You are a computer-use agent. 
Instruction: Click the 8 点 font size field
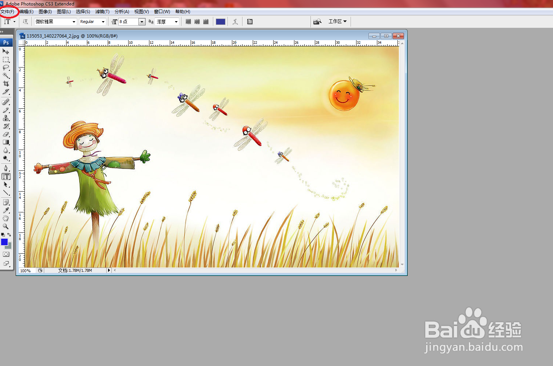129,22
